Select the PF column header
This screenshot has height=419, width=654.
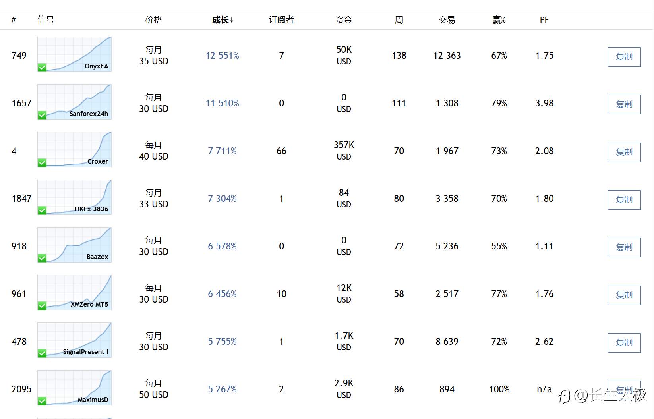coord(544,20)
